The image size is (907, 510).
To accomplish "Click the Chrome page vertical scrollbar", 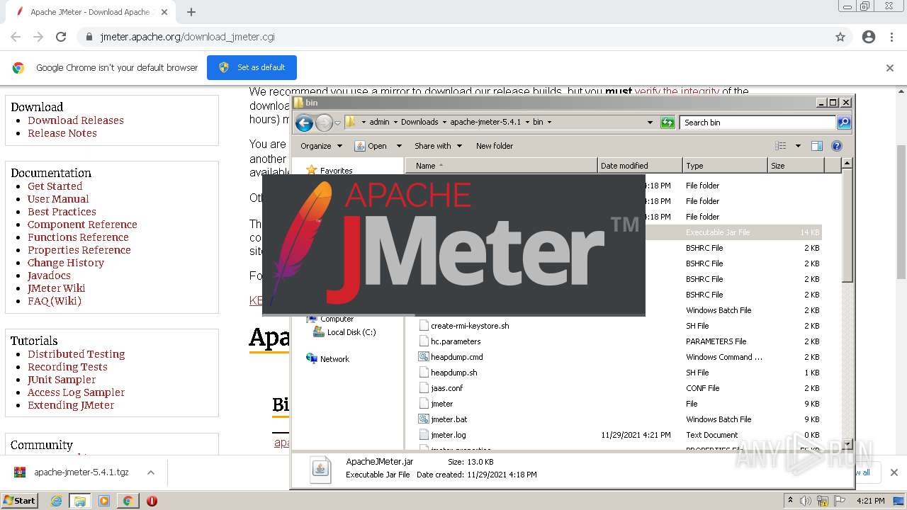I will 901,212.
